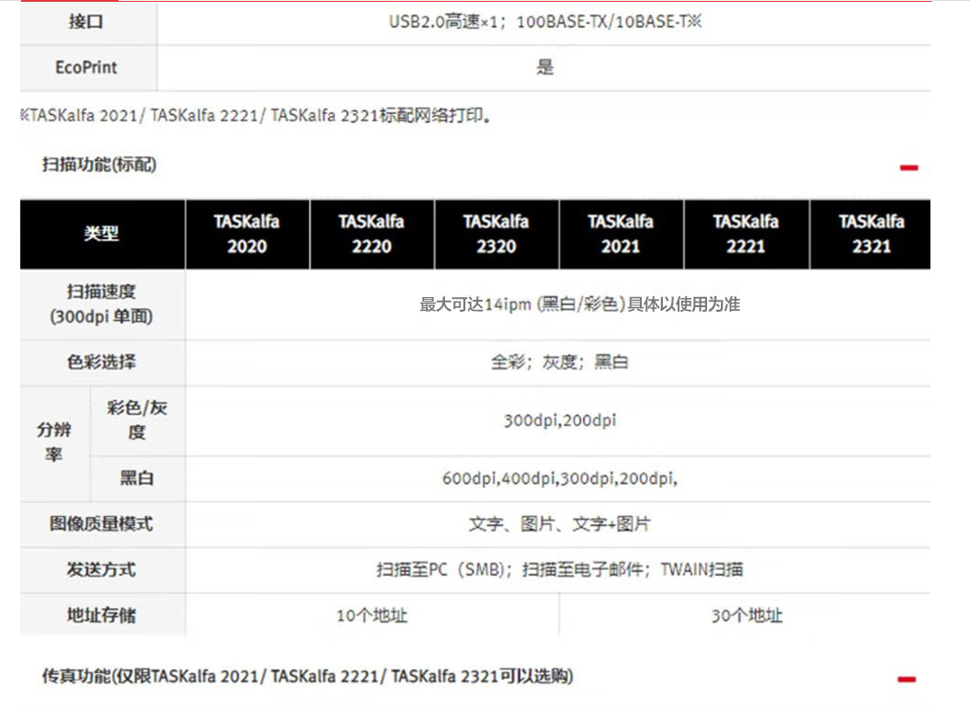The width and height of the screenshot is (970, 709).
Task: Collapse the 传真功能 section via minus icon
Action: click(x=907, y=679)
